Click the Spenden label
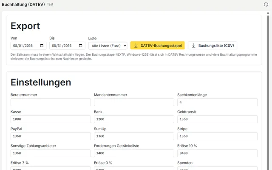Image resolution: width=272 pixels, height=170 pixels. pos(185,163)
